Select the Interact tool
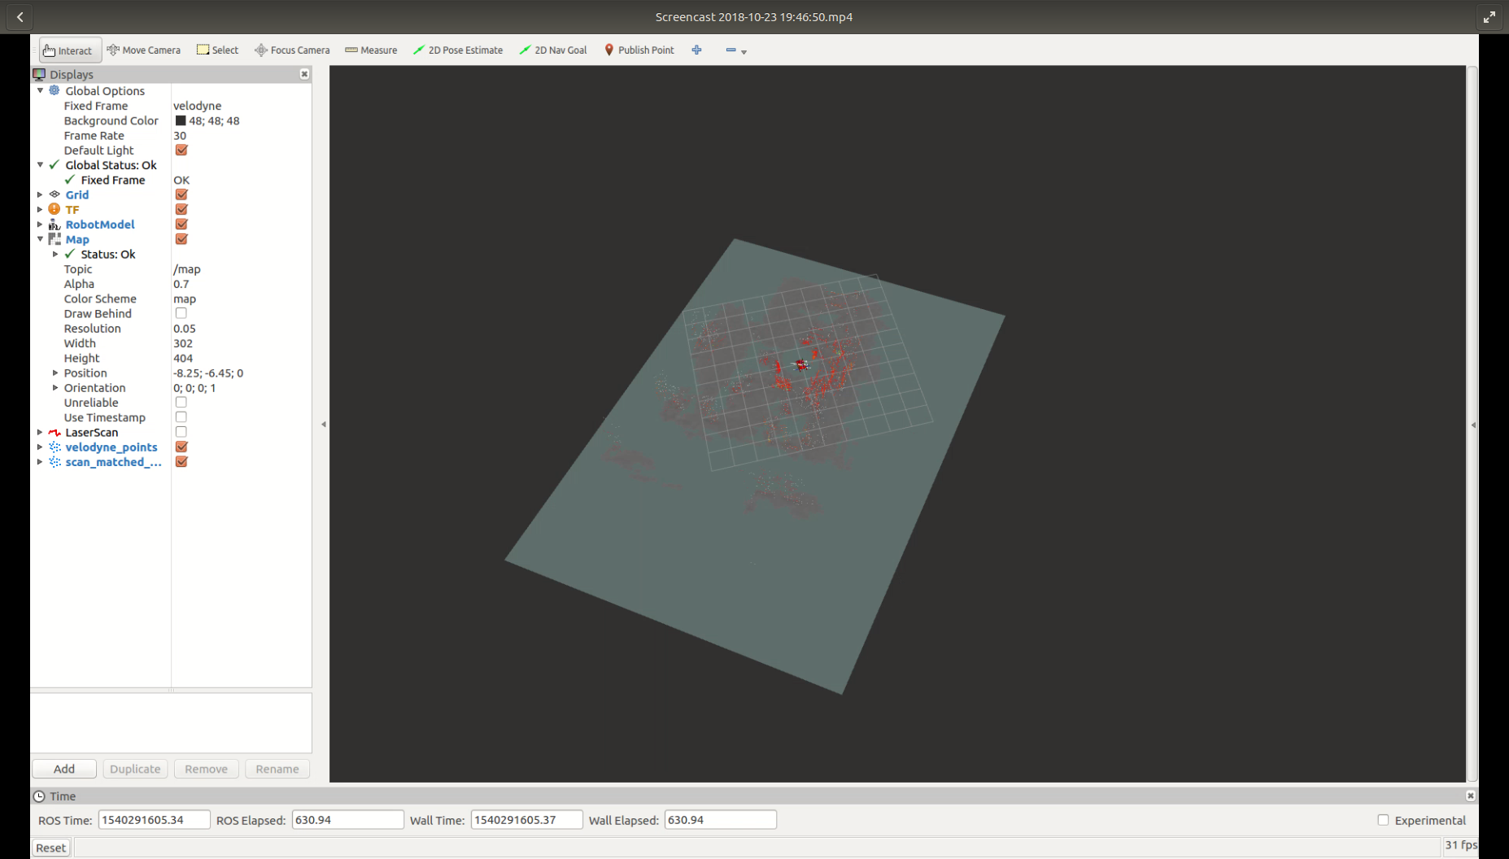Image resolution: width=1509 pixels, height=859 pixels. 69,50
